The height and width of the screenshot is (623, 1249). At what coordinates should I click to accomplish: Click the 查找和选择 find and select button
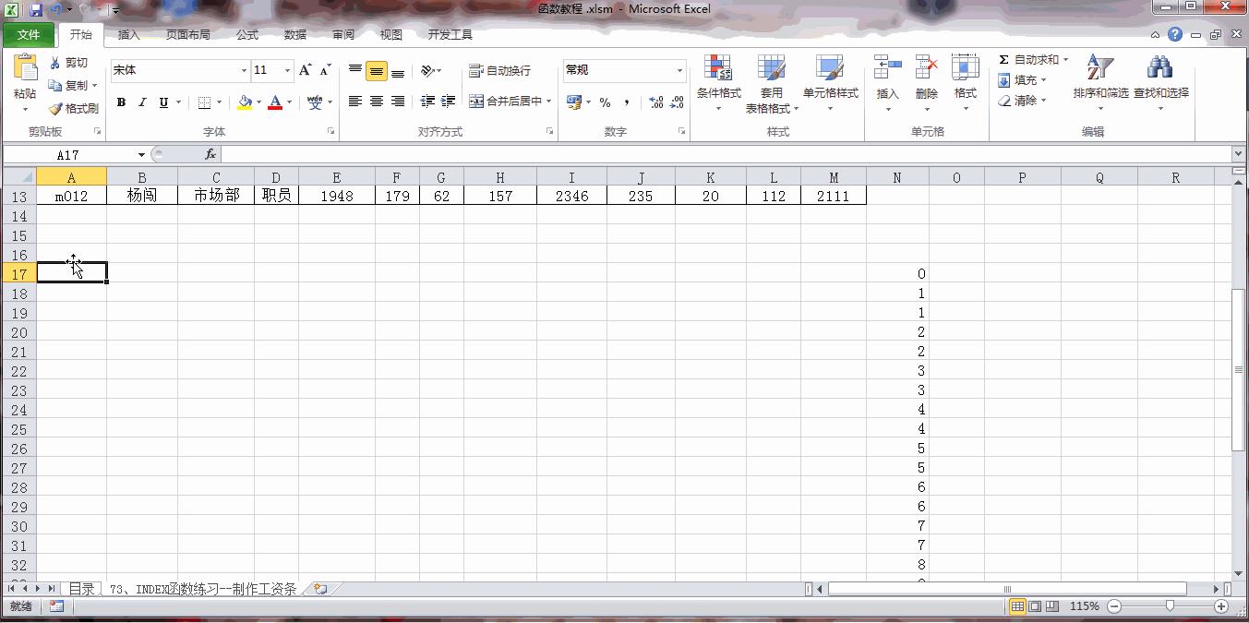[1159, 81]
